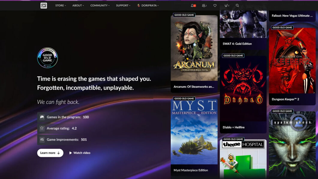Image resolution: width=318 pixels, height=179 pixels.
Task: Click Good Old Game tag on Myst
Action: (184, 99)
